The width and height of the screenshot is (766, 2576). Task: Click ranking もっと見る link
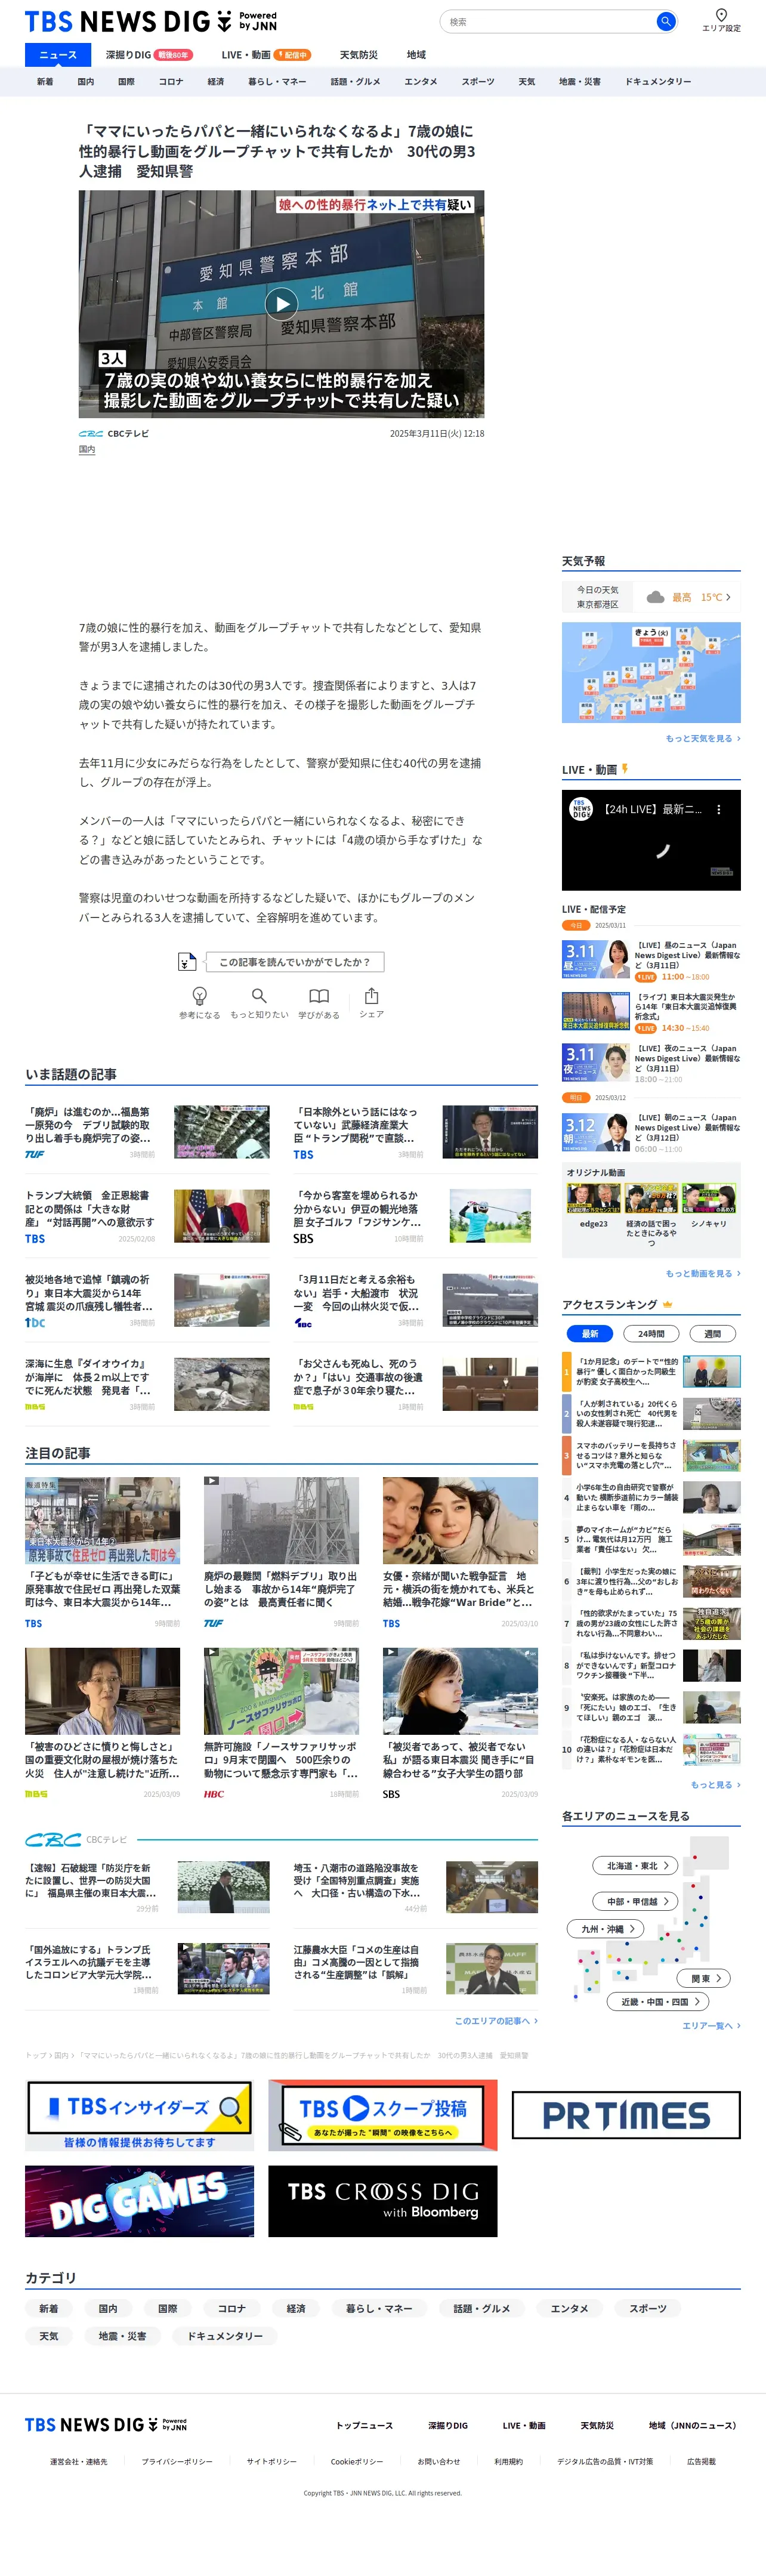pos(715,1785)
